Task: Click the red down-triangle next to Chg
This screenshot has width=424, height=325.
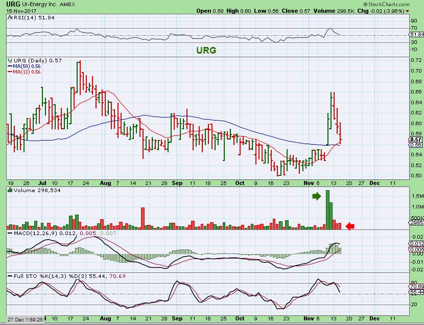Action: tap(407, 11)
